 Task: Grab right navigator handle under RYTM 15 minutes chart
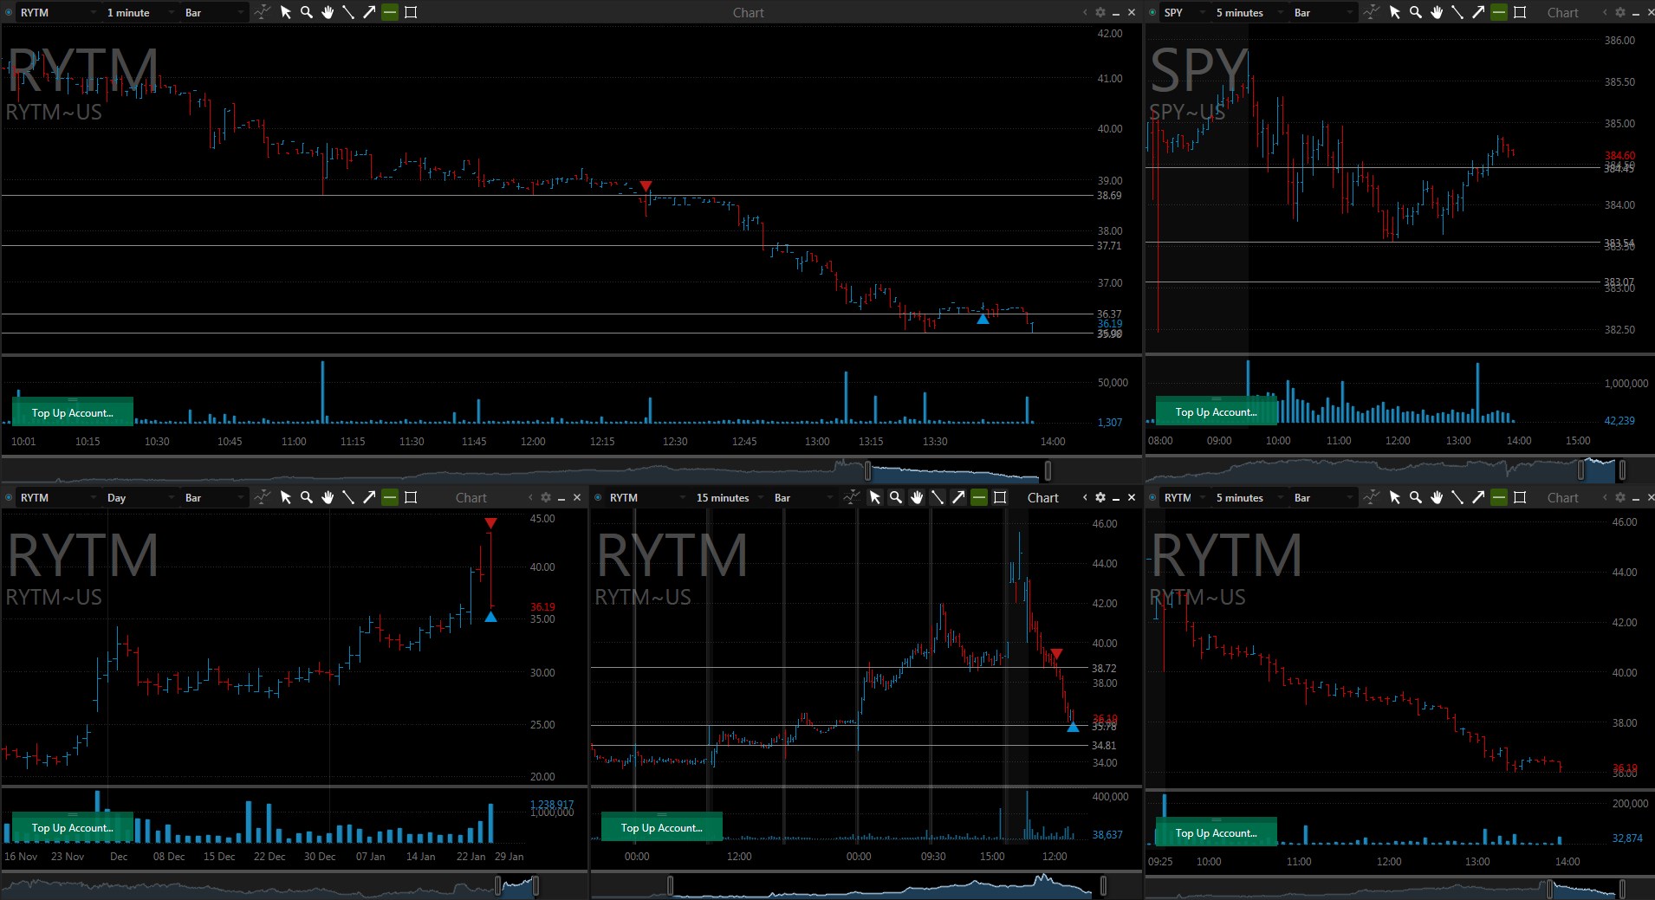(1103, 885)
